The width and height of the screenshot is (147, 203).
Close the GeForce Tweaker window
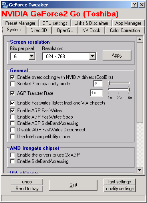[142, 5]
